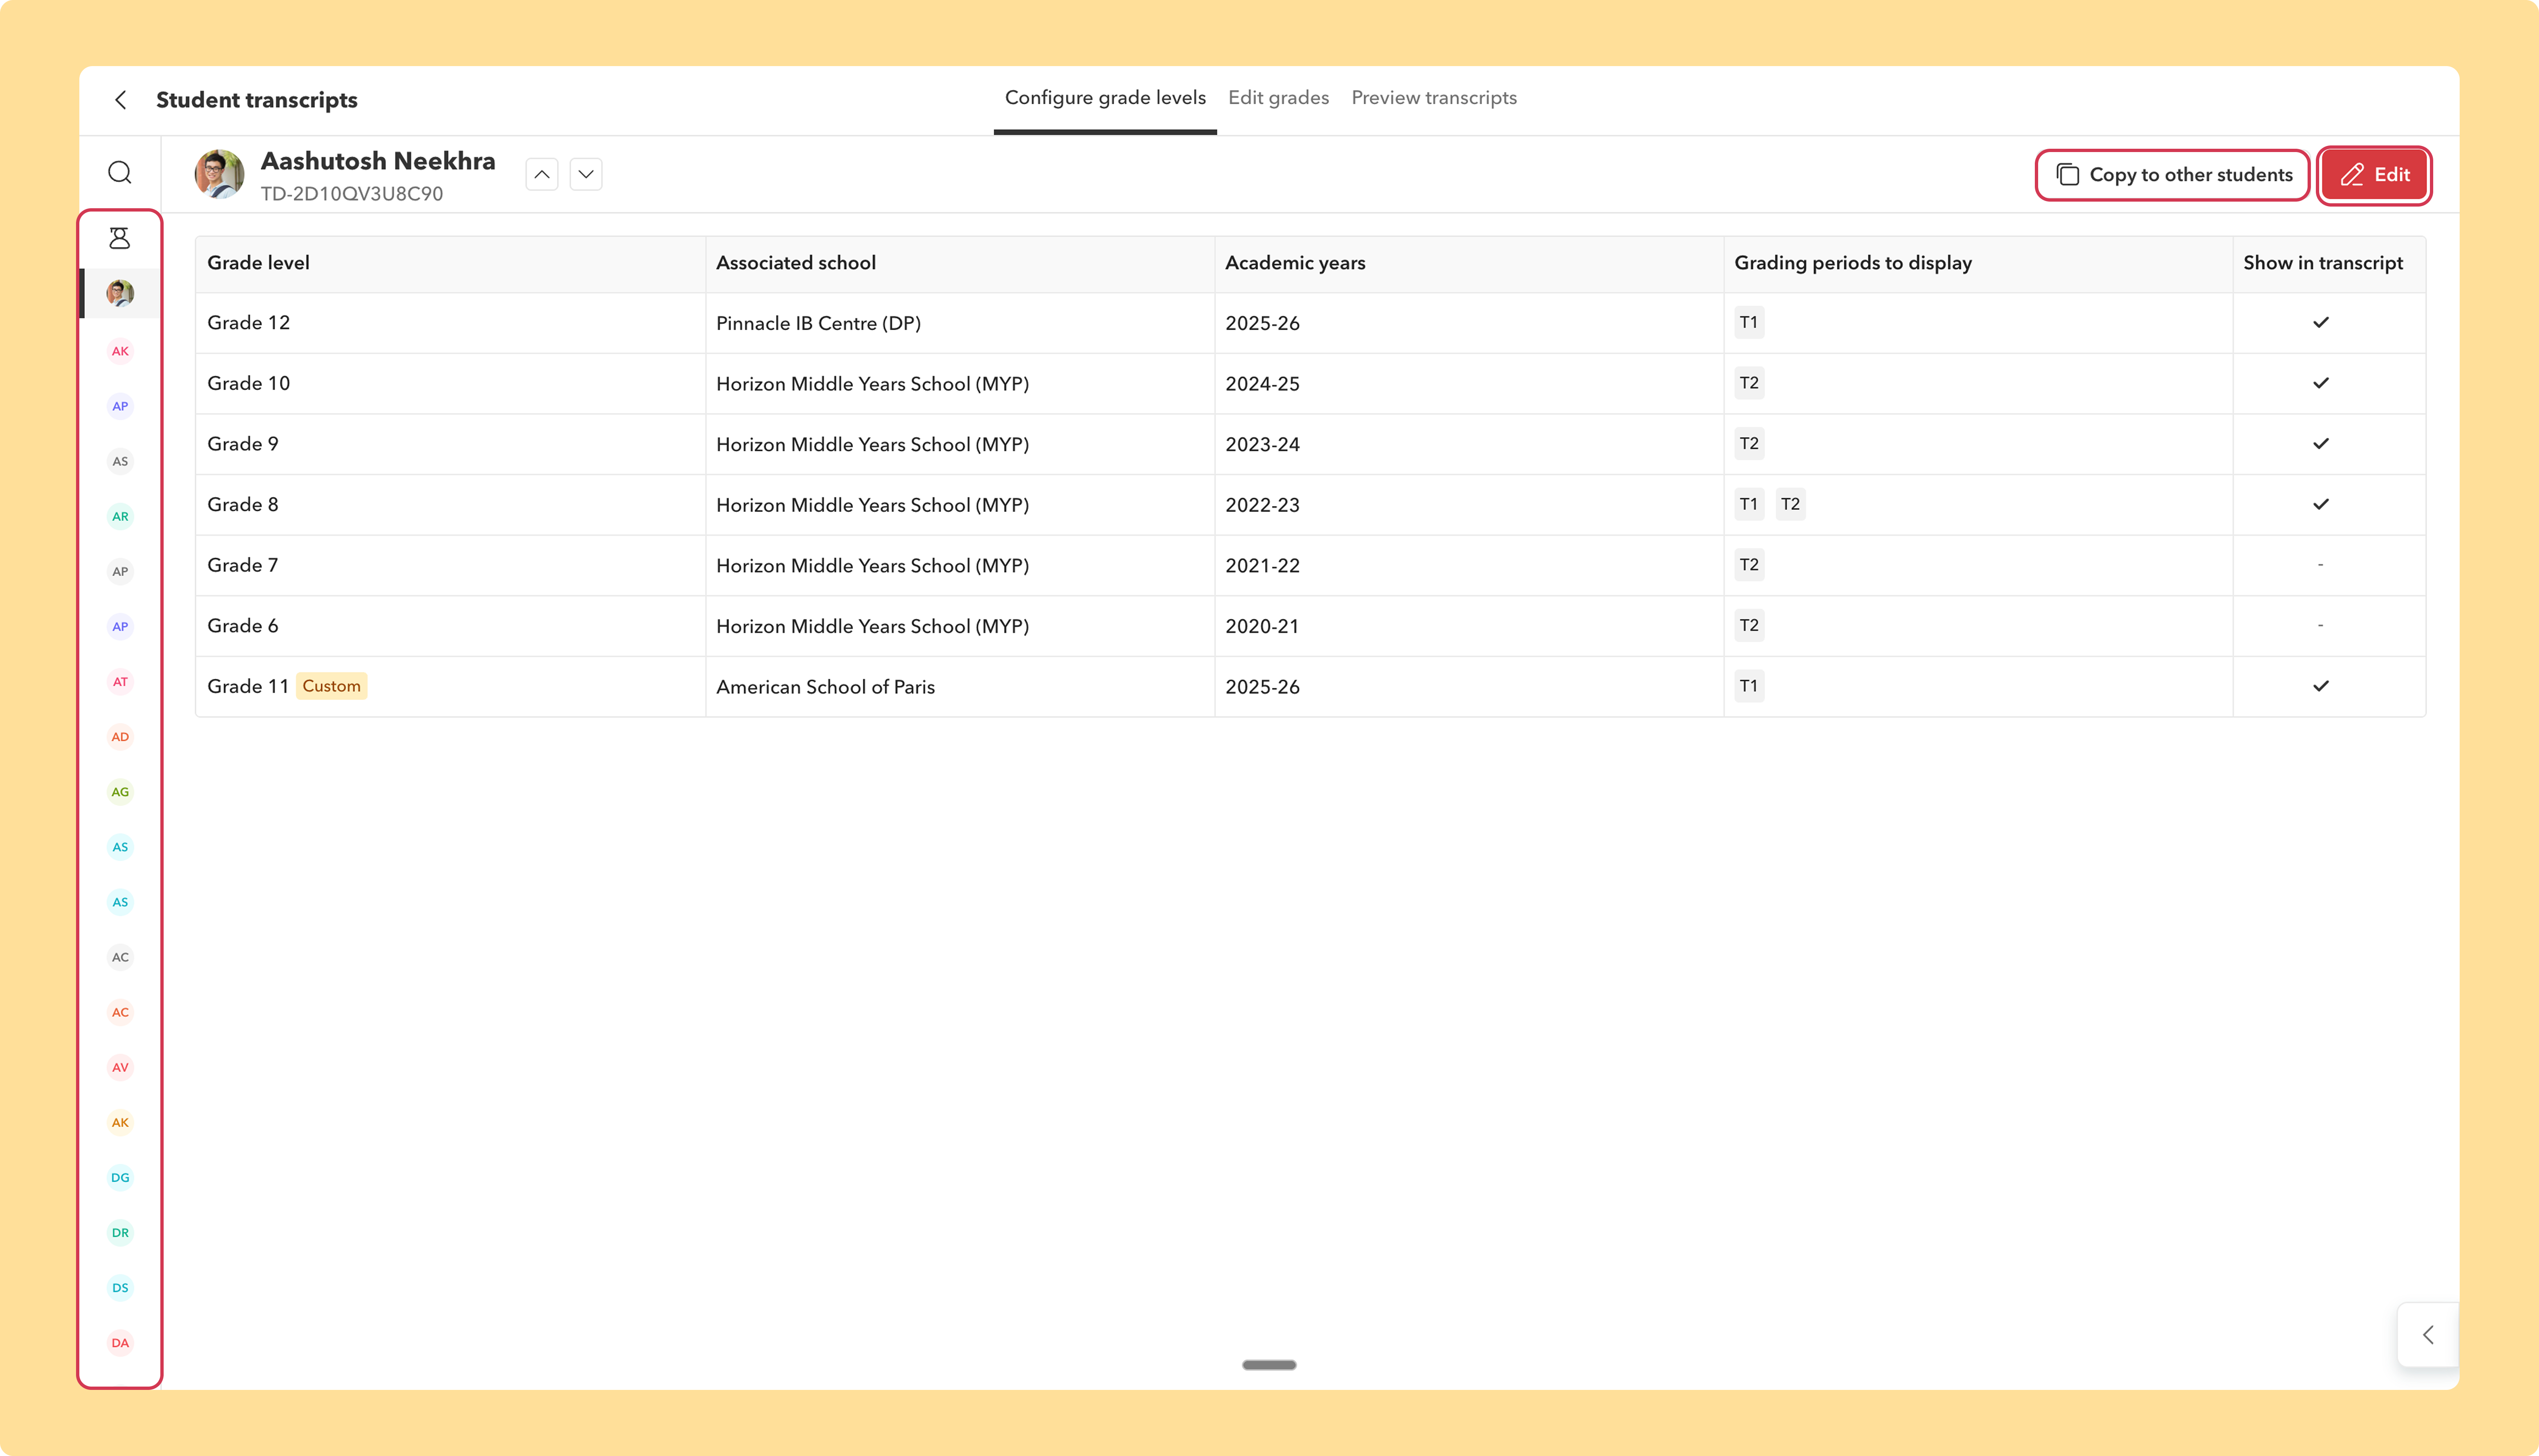Click the student name Aashutosh Neekhra
Viewport: 2539px width, 1456px height.
[x=378, y=161]
